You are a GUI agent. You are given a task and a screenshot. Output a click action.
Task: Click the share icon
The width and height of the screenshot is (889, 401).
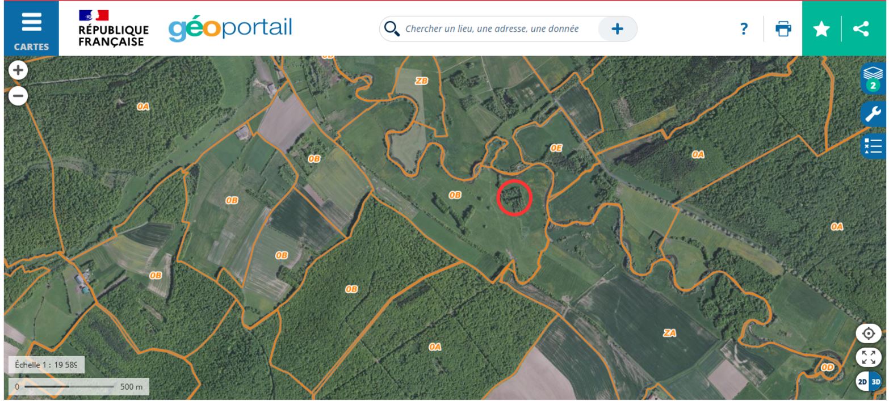tap(861, 29)
